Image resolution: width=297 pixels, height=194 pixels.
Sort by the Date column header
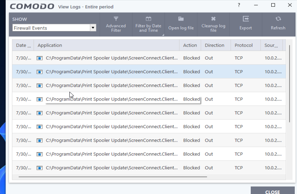click(x=23, y=45)
